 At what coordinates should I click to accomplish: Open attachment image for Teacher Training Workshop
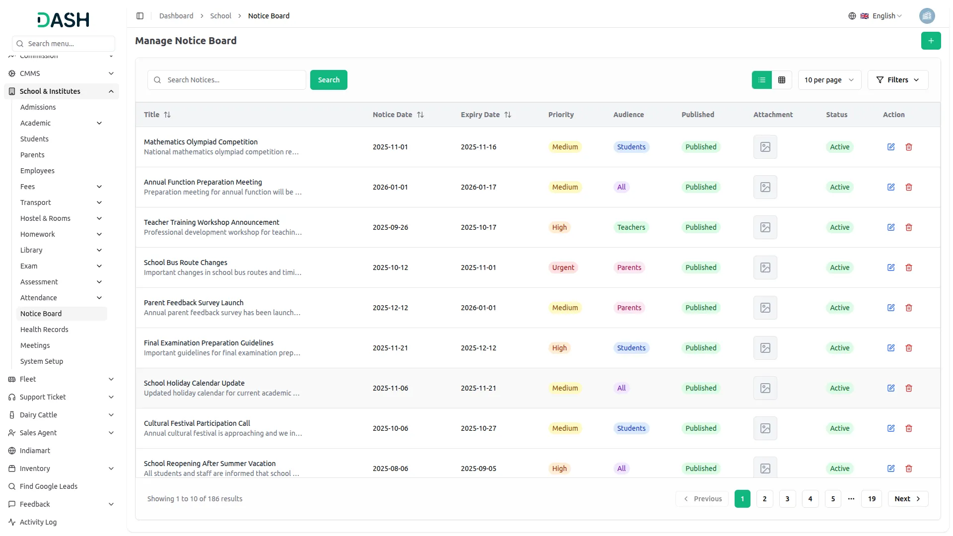[x=765, y=227]
